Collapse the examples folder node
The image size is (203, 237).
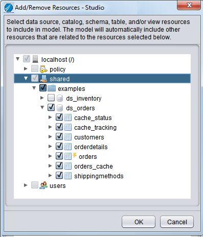[34, 88]
